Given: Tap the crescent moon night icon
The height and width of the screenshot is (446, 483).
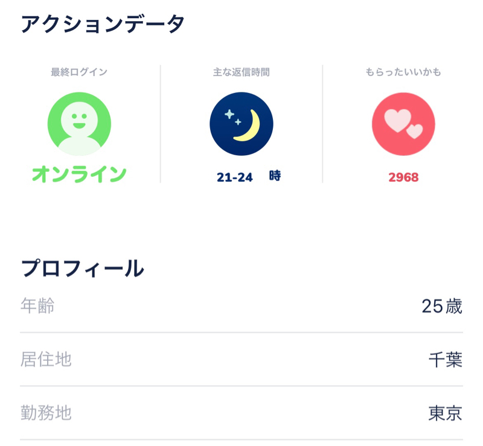Looking at the screenshot, I should (x=241, y=124).
